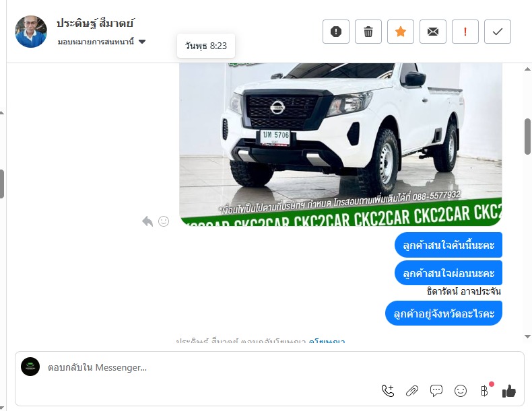Select message ลูกค้าอยู่จังหวัดอะไรคะ
The height and width of the screenshot is (411, 532).
click(444, 313)
